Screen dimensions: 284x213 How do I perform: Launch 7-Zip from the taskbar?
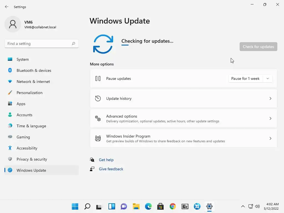(185, 206)
